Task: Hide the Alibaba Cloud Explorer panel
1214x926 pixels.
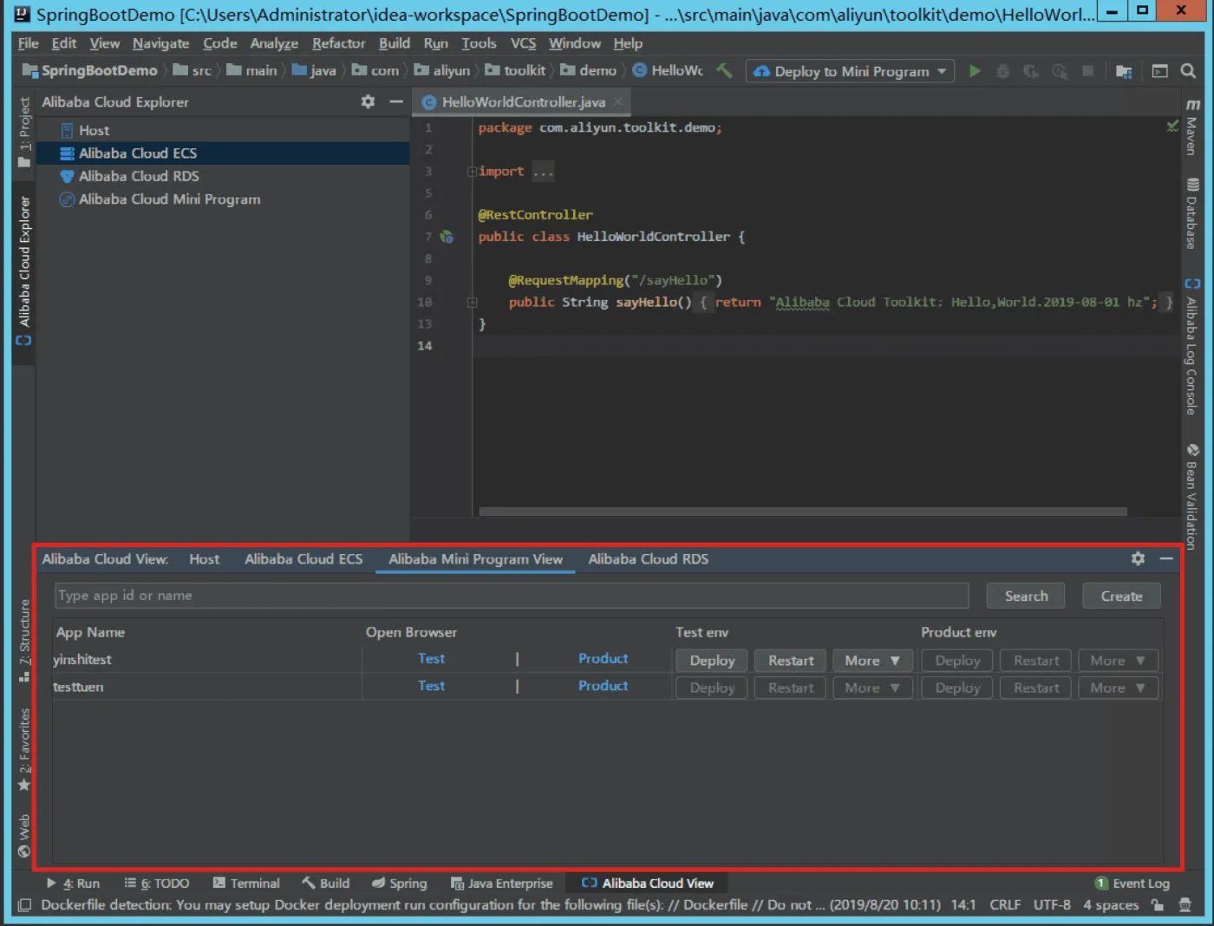Action: point(396,101)
